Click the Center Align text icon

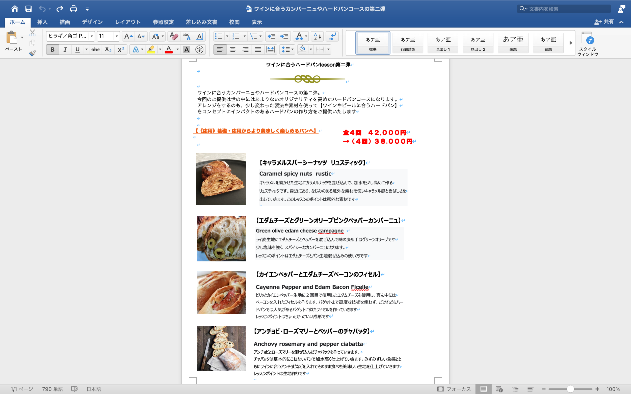pos(232,49)
